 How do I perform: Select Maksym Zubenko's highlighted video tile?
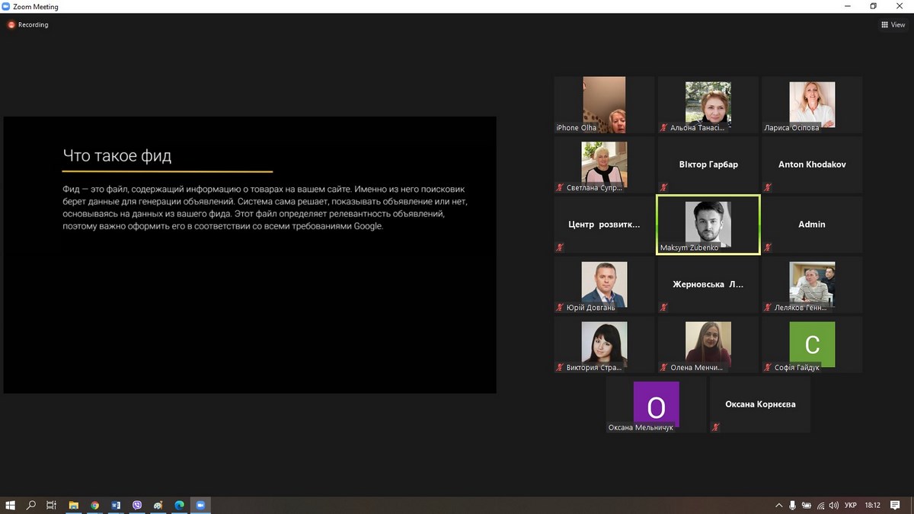[708, 225]
